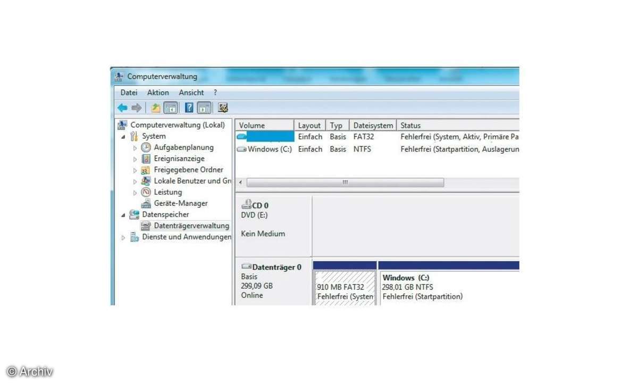Select the highlighted blue volume row
The height and width of the screenshot is (383, 638).
point(377,137)
